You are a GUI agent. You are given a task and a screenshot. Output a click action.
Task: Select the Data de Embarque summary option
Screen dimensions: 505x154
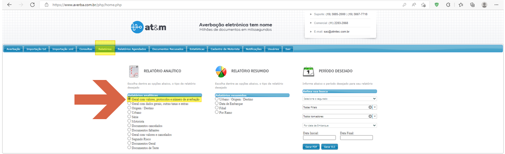click(x=217, y=104)
